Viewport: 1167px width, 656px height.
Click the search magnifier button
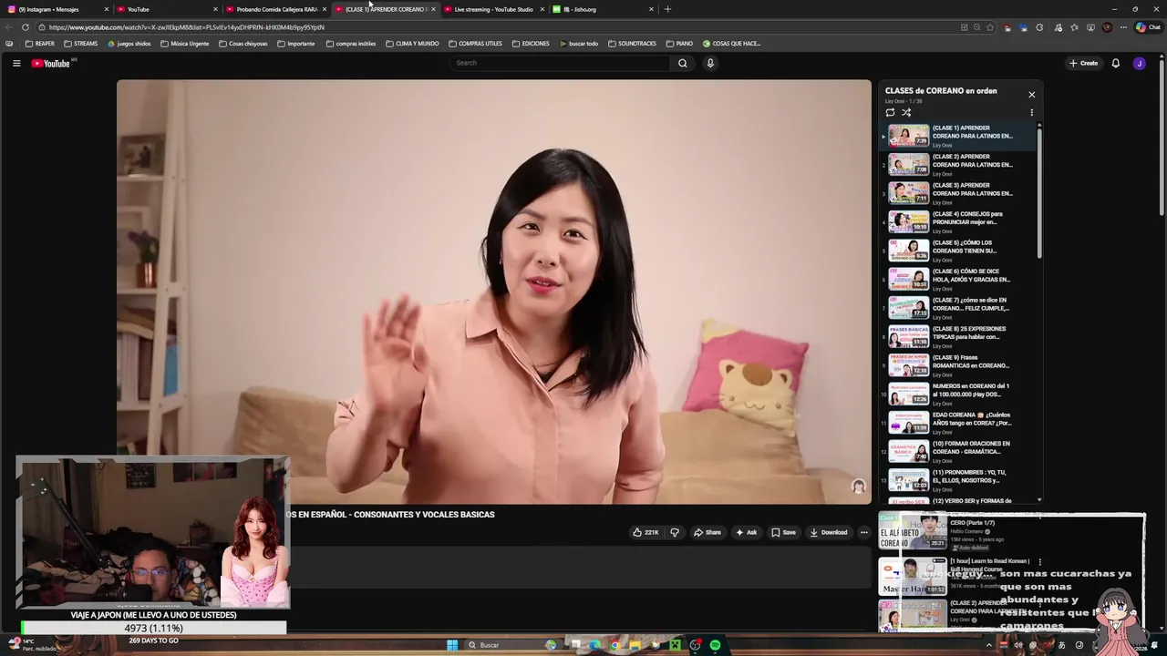(682, 63)
